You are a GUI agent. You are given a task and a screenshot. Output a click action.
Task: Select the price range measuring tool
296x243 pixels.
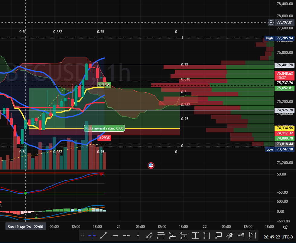195,235
